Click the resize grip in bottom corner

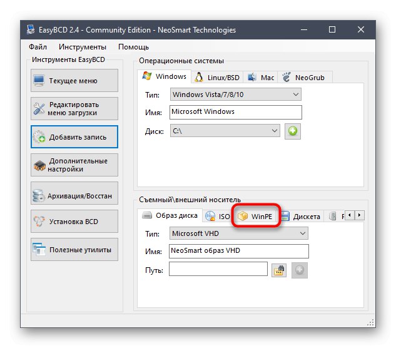click(x=370, y=323)
